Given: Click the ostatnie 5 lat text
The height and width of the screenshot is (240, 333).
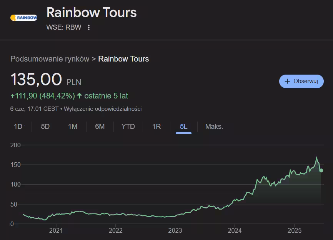Looking at the screenshot, I should click(106, 96).
